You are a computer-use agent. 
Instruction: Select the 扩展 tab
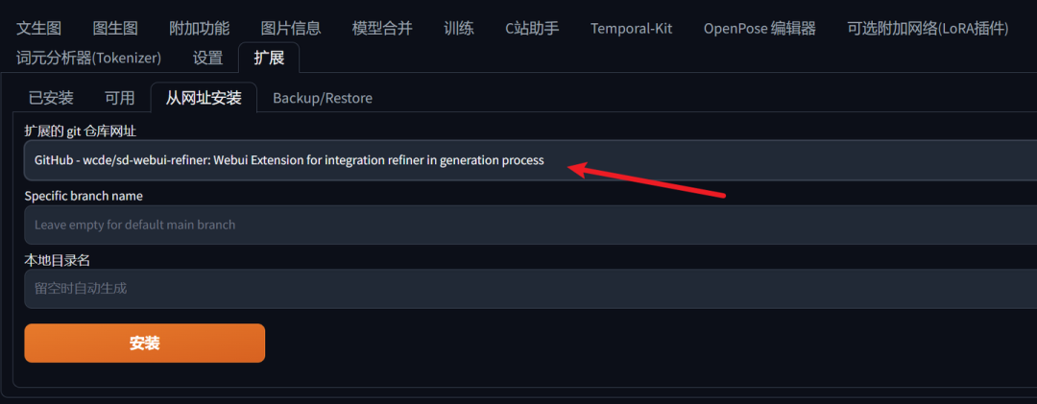tap(269, 58)
